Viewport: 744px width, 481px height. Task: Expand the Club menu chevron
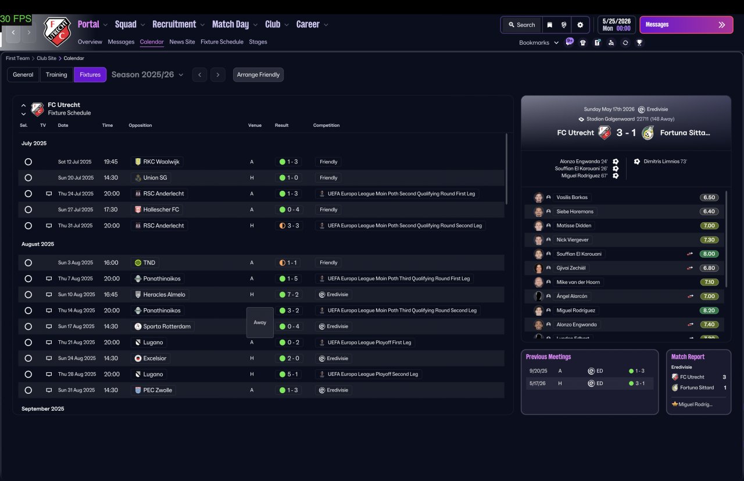point(286,25)
